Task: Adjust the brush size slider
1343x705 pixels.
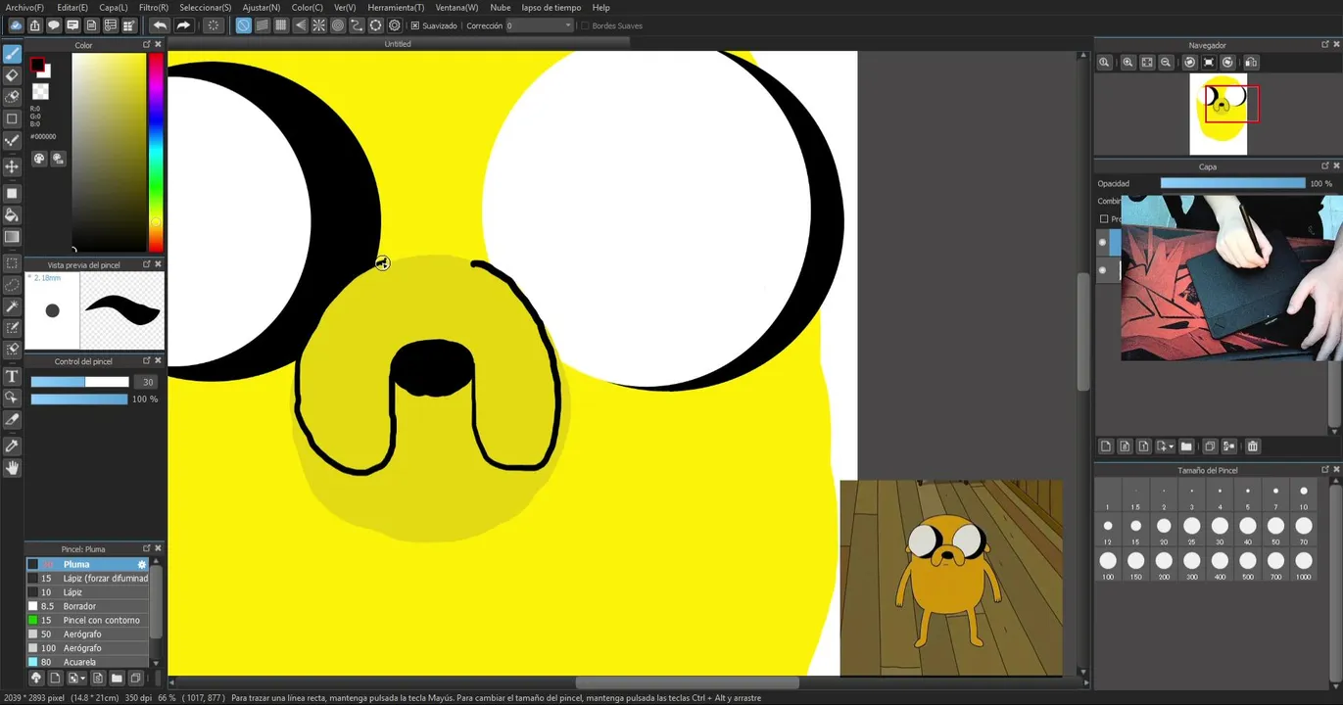Action: click(79, 382)
